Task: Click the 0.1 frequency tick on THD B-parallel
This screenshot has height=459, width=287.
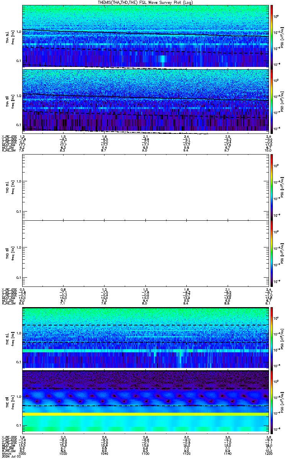Action: tap(19, 277)
